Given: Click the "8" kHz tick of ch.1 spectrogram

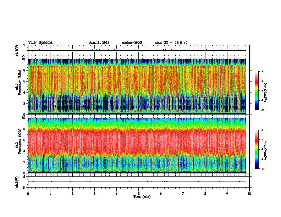Looking at the screenshot, I should point(25,70).
